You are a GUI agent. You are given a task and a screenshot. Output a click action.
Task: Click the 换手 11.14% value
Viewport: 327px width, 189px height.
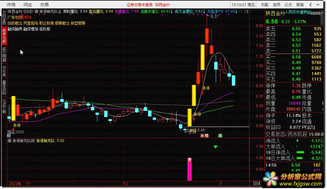[293, 115]
